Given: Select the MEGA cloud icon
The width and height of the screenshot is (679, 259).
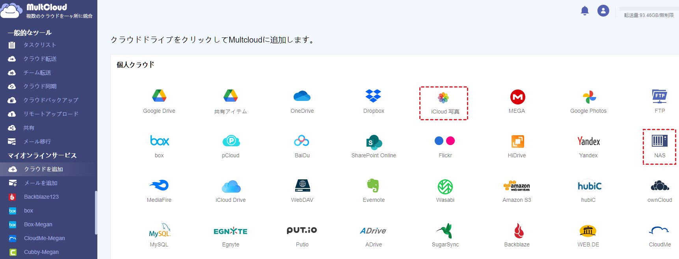Looking at the screenshot, I should pos(517,97).
